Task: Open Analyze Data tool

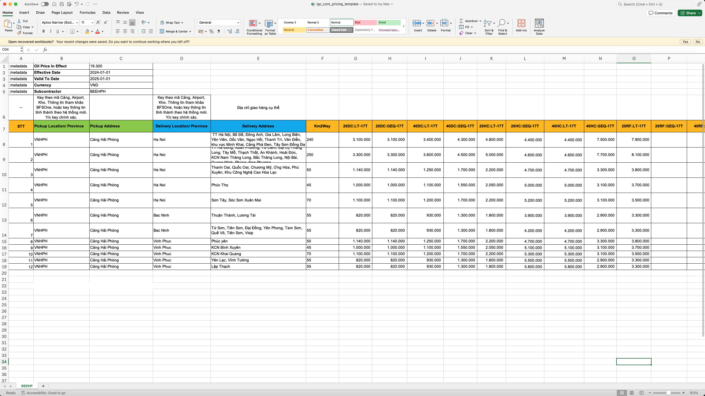Action: coord(539,23)
